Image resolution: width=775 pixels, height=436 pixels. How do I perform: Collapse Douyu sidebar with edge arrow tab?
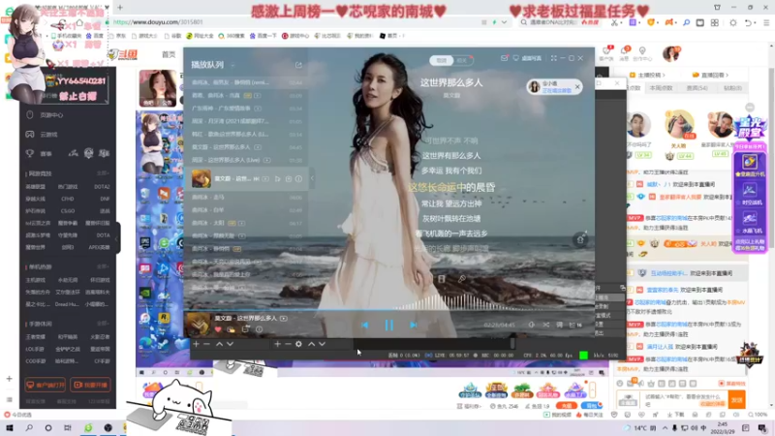point(117,238)
